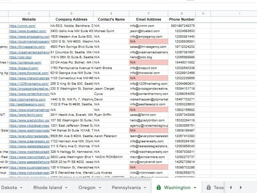The width and height of the screenshot is (257, 193).
Task: Select the Aaron Peterson contact cell
Action: [x=111, y=136]
